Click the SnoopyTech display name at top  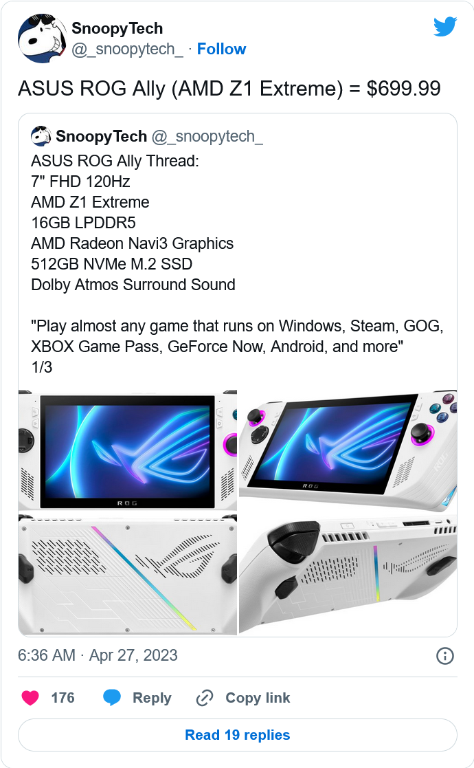pyautogui.click(x=117, y=28)
